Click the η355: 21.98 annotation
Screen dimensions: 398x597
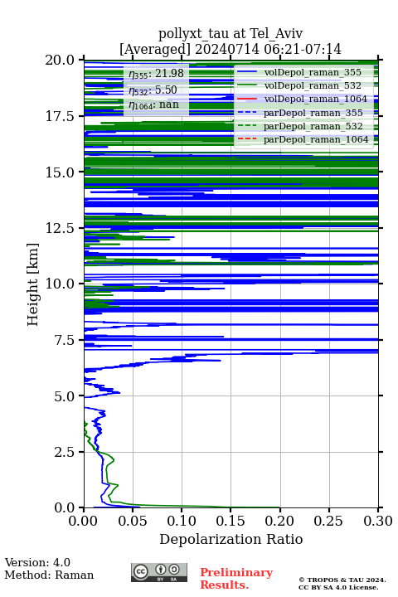pos(156,74)
